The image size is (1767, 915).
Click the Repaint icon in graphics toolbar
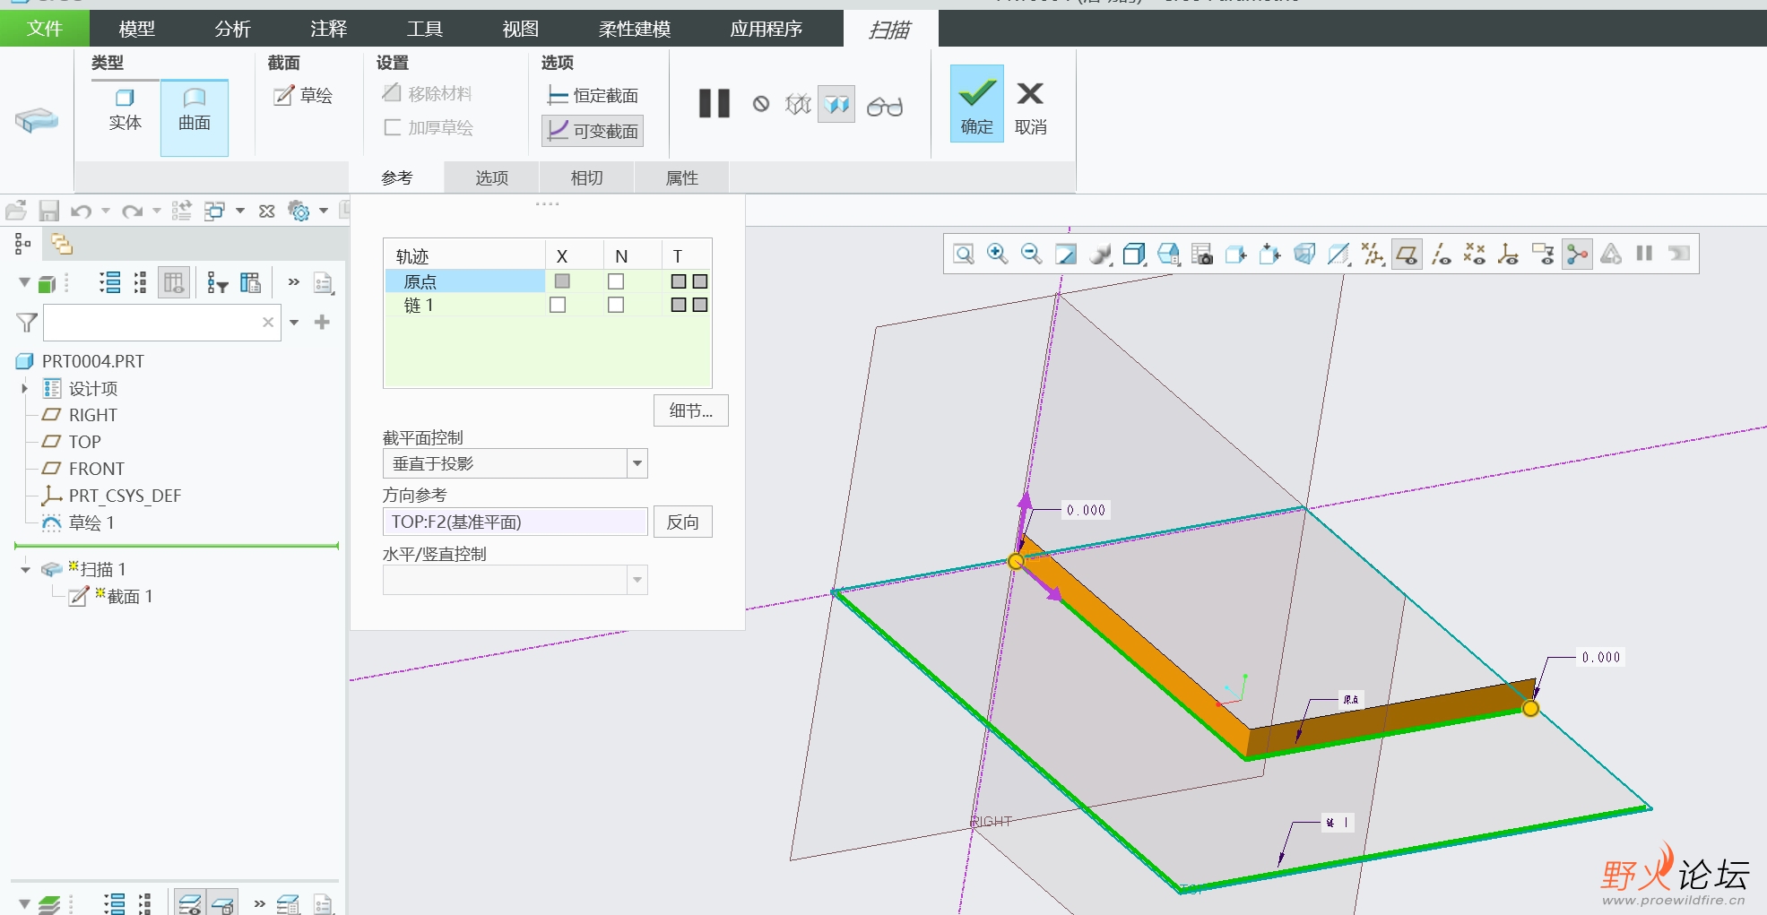pos(1066,255)
